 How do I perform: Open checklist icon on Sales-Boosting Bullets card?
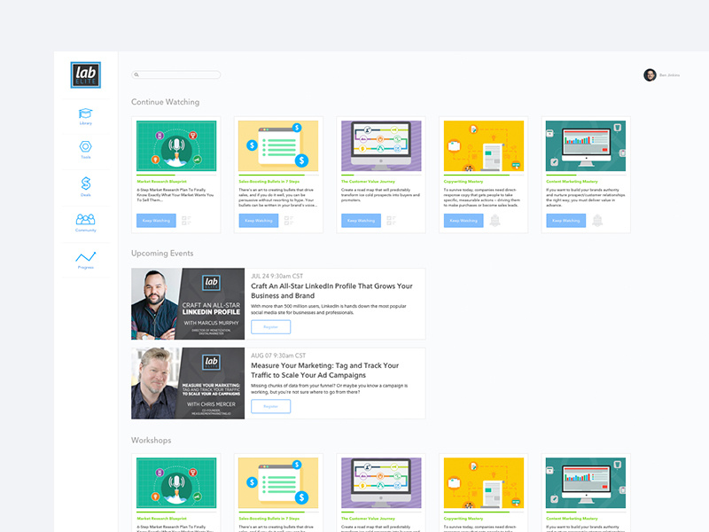(x=289, y=220)
